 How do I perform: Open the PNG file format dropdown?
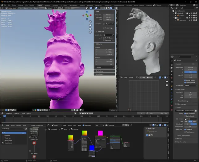pos(190,119)
